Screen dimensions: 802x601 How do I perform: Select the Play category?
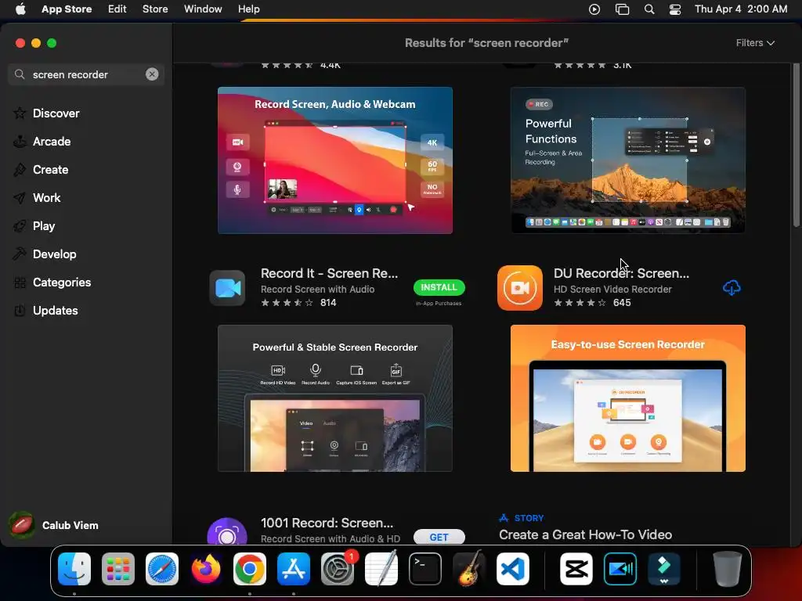(44, 225)
